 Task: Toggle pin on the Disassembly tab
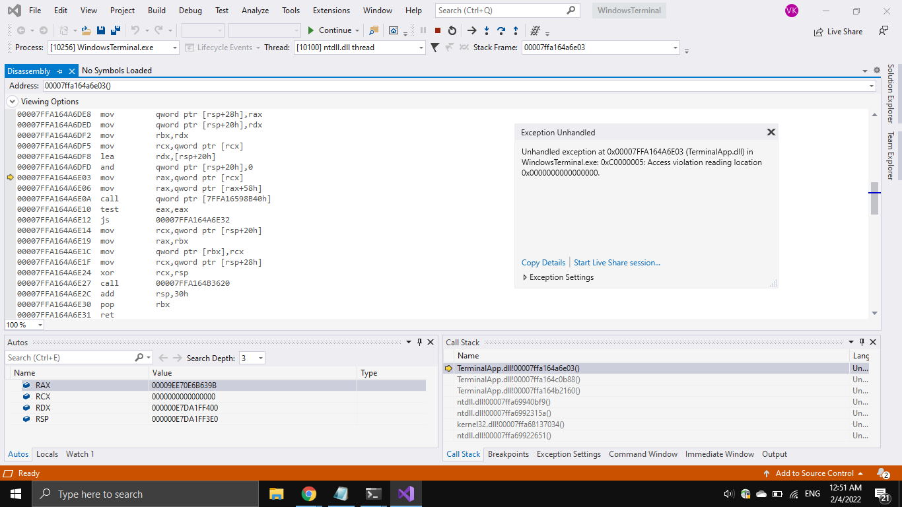59,71
